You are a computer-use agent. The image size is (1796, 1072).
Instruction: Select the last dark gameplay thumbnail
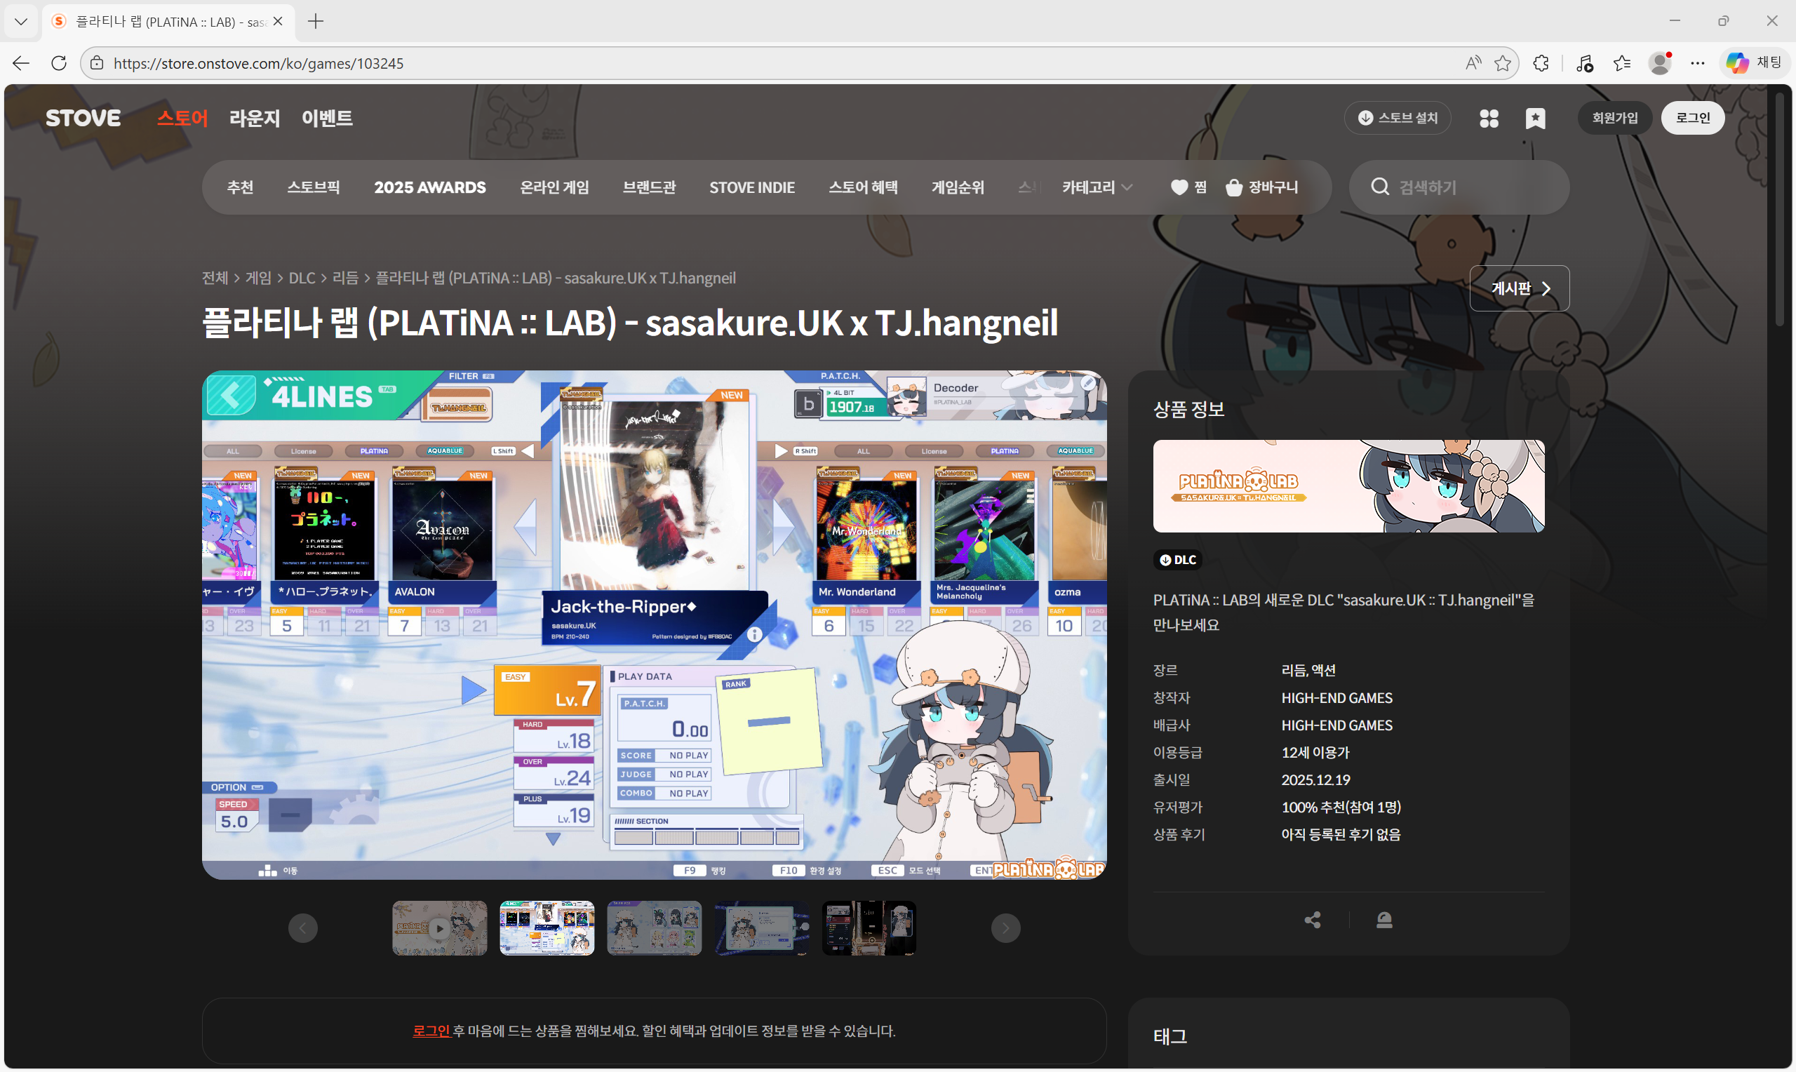(869, 927)
